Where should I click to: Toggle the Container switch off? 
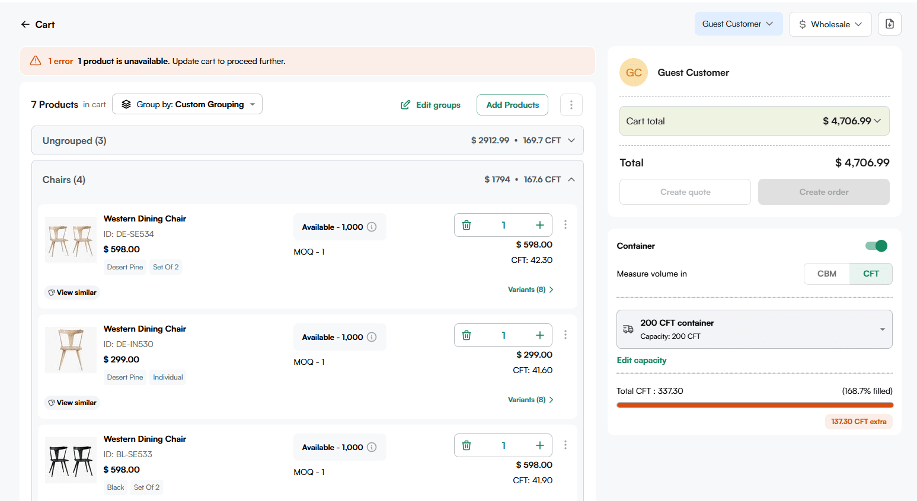click(876, 246)
